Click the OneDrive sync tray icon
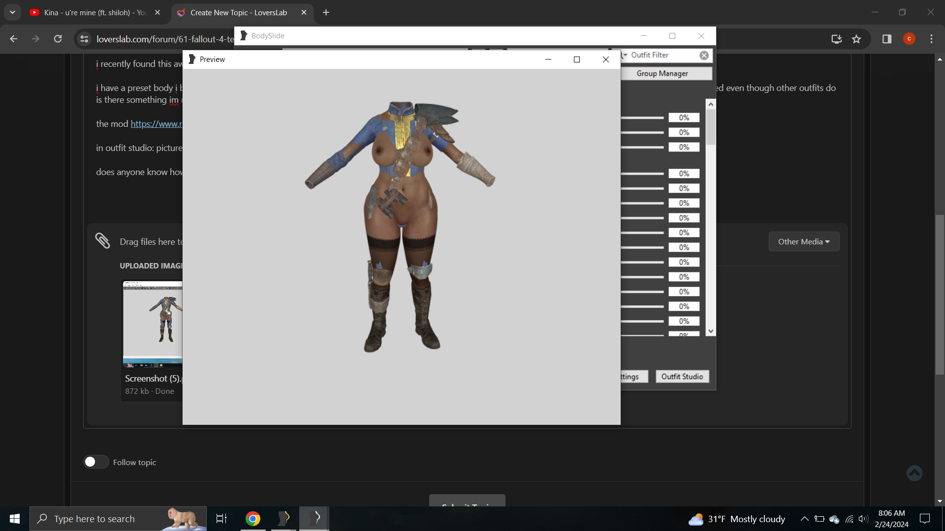Screen dimensions: 945x531 point(834,519)
